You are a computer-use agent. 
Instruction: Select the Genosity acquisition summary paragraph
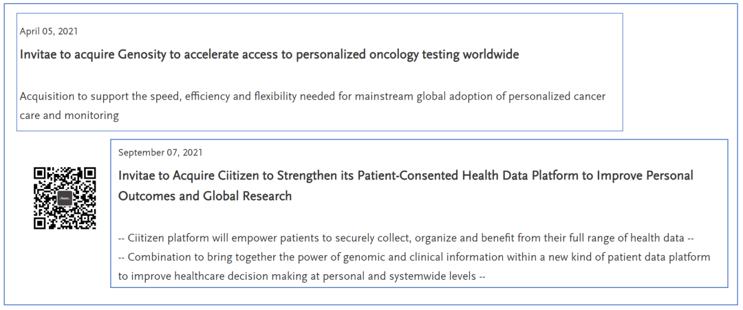pos(312,105)
